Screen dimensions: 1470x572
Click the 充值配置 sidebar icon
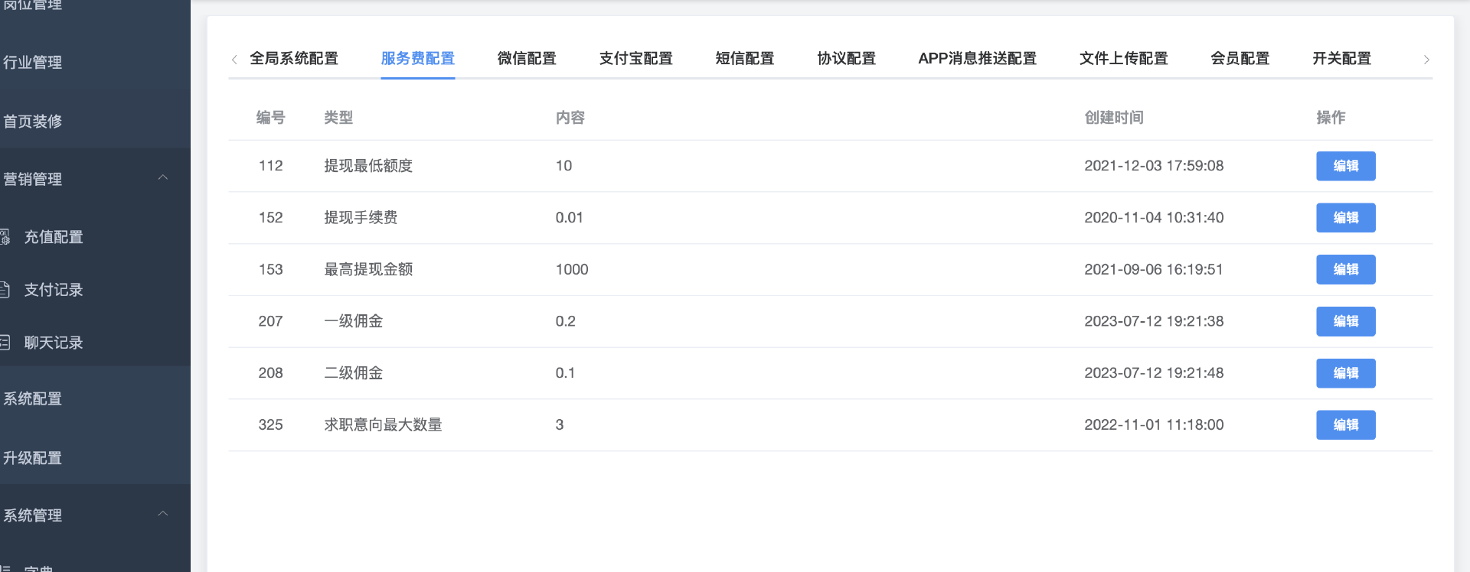[x=5, y=237]
